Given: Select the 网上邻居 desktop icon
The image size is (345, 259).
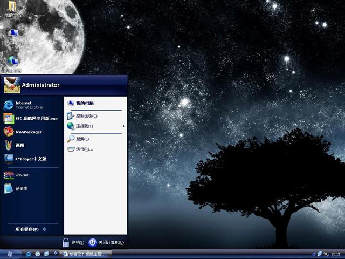Looking at the screenshot, I should (12, 63).
